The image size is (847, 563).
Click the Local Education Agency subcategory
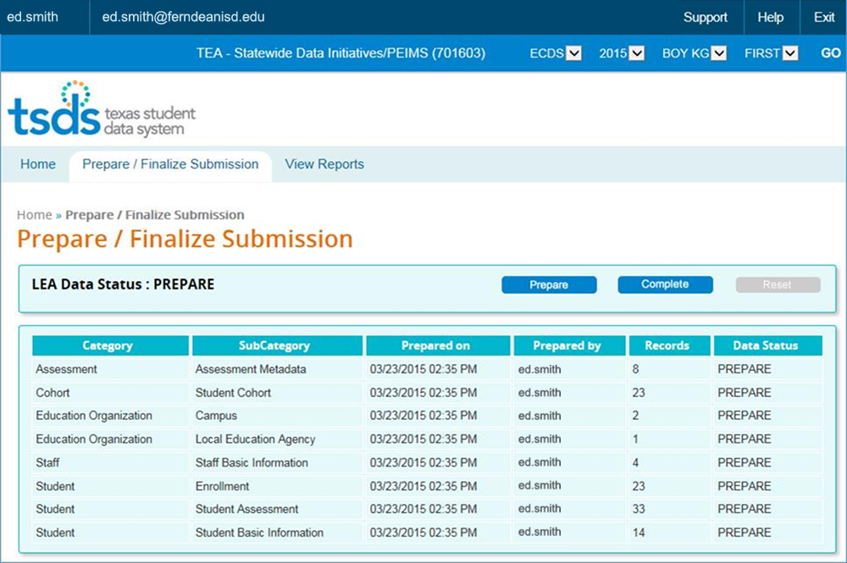255,439
